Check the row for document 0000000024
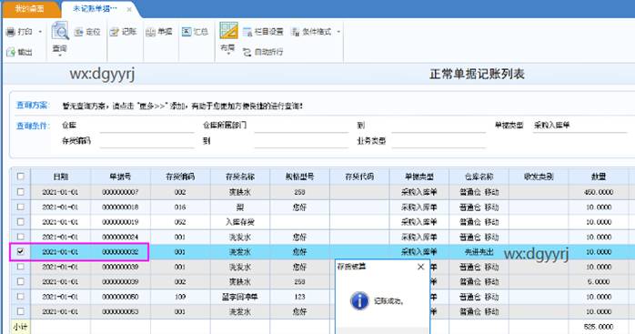This screenshot has height=334, width=635. coord(21,237)
